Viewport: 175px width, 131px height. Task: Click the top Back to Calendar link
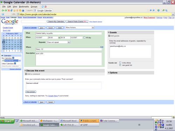click(30, 28)
